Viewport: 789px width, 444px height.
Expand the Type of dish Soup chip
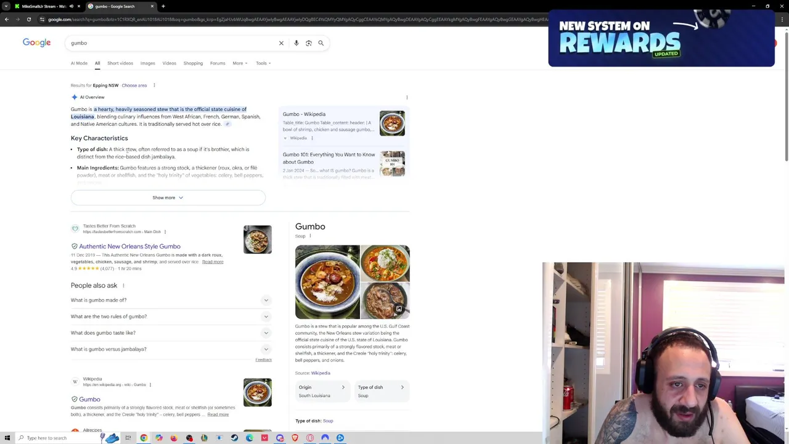(381, 391)
